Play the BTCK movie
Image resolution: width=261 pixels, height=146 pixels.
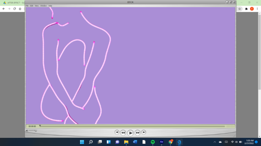[x=130, y=133]
